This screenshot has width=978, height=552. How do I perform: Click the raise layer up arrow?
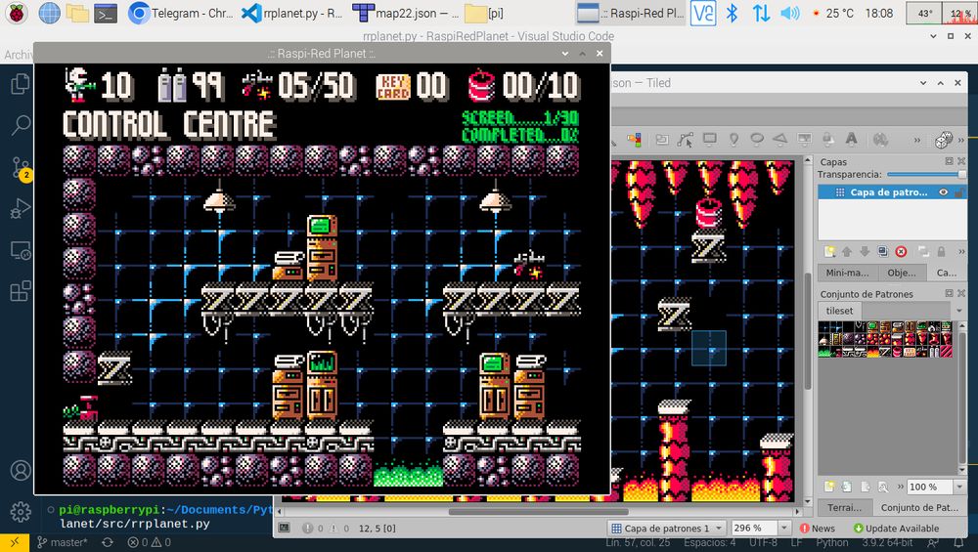[x=846, y=252]
